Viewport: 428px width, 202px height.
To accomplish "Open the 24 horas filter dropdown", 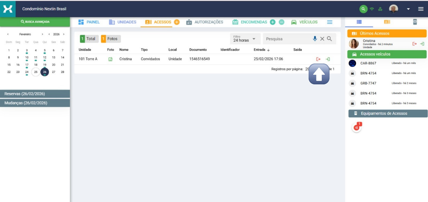I will [245, 39].
